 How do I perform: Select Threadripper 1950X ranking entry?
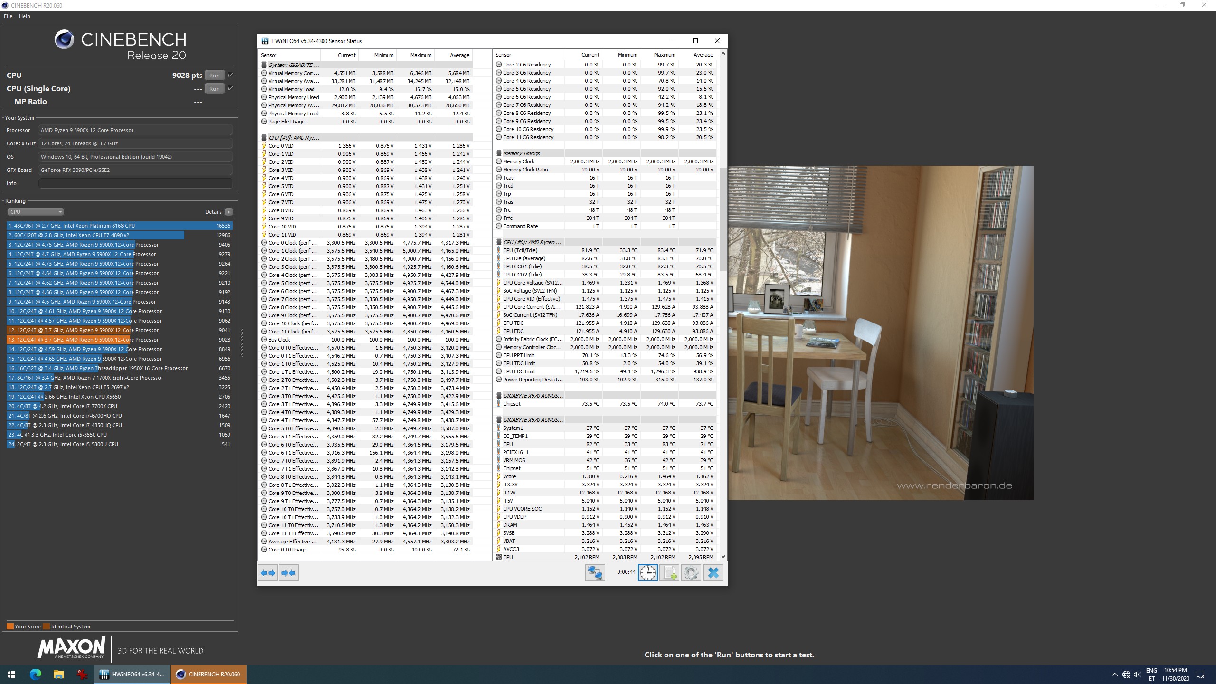(120, 368)
